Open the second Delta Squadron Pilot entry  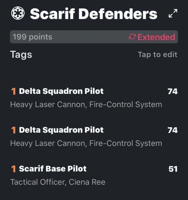tap(61, 130)
